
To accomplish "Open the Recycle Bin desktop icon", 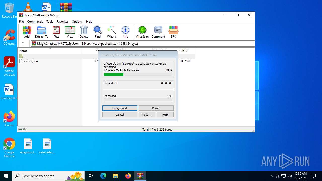I will point(9,10).
